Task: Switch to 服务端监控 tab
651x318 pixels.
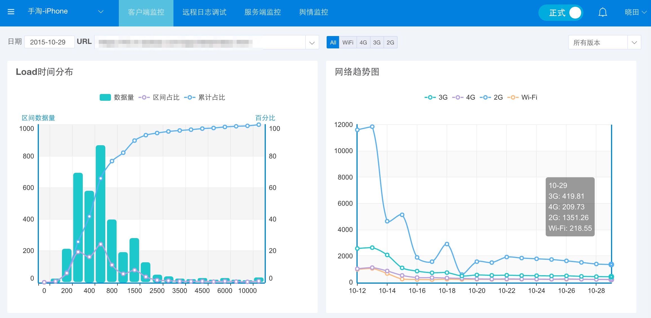Action: [263, 12]
